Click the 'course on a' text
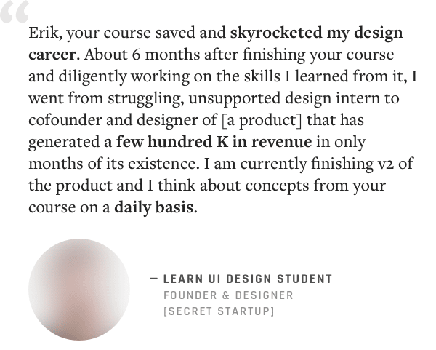Image resolution: width=436 pixels, height=350 pixels. [x=69, y=207]
